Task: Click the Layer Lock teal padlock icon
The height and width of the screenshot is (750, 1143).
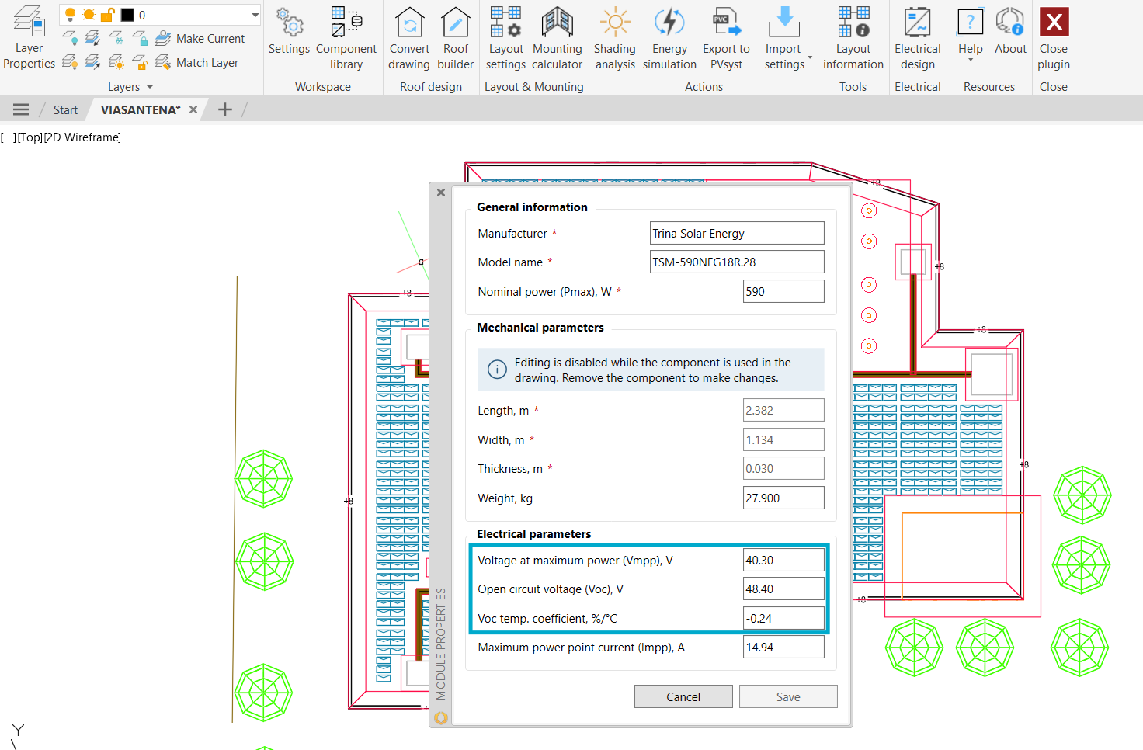Action: click(x=140, y=38)
